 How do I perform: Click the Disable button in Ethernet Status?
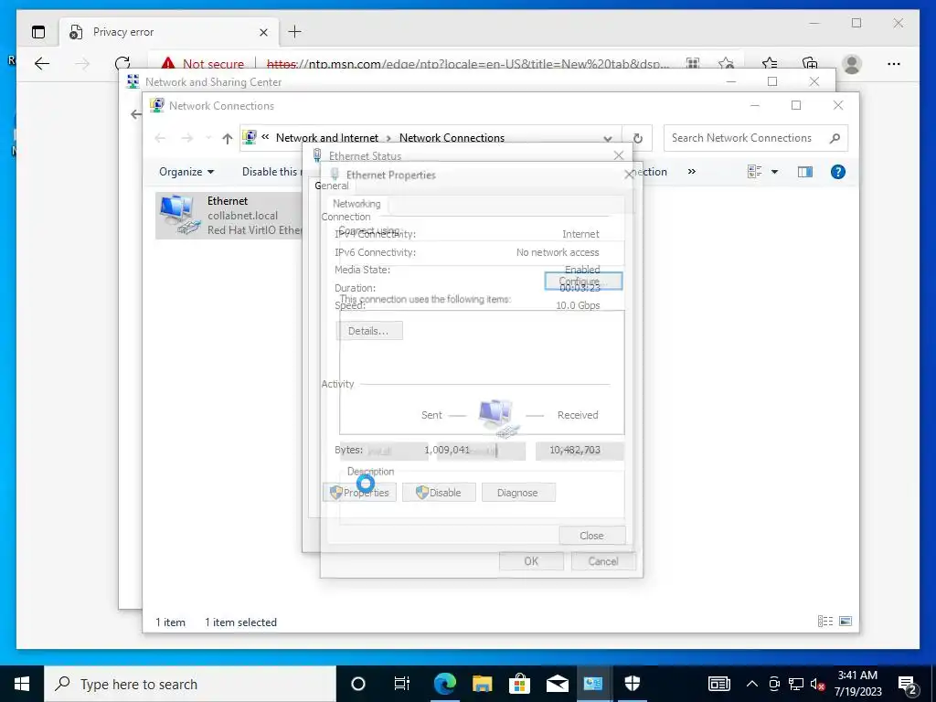[440, 493]
